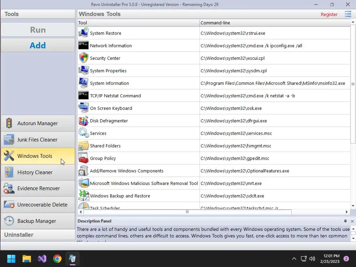The image size is (356, 267).
Task: Click the Backup Manager clock icon
Action: 9,221
